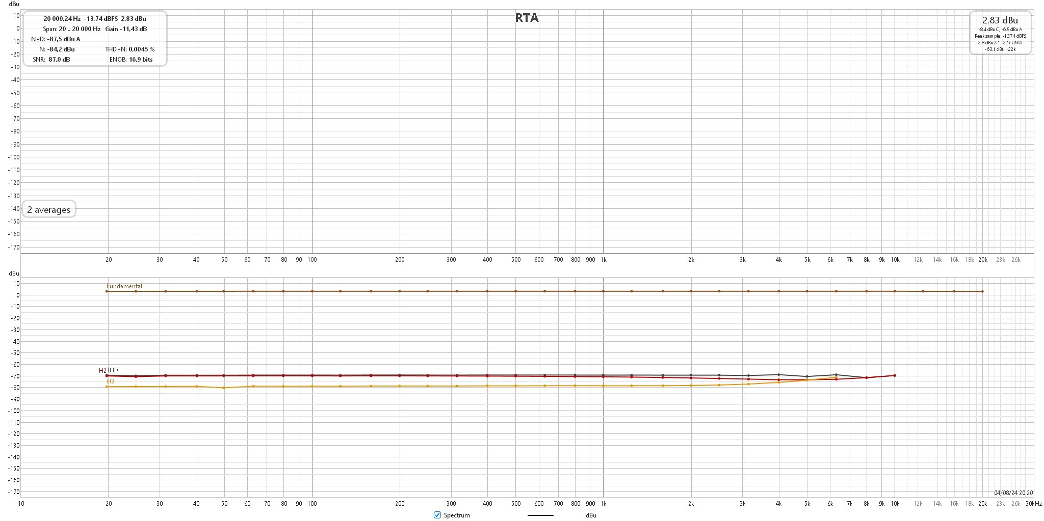Viewport: 1044px width, 521px height.
Task: Click the '30kHz' label on bottom axis
Action: [x=1034, y=504]
